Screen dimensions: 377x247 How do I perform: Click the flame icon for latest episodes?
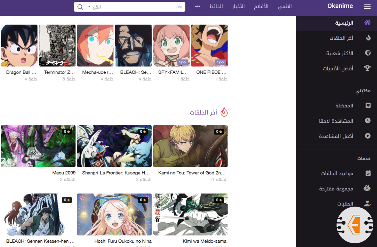pos(368,38)
